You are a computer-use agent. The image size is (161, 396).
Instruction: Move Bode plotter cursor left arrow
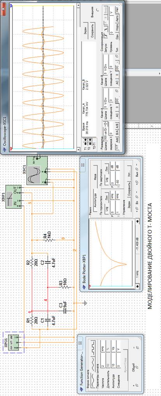tap(138, 286)
